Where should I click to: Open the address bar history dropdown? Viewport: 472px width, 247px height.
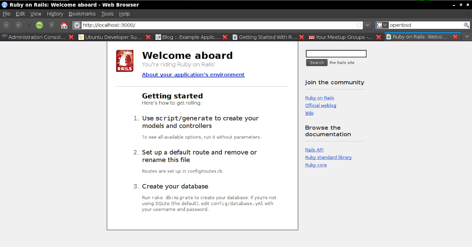coord(367,25)
